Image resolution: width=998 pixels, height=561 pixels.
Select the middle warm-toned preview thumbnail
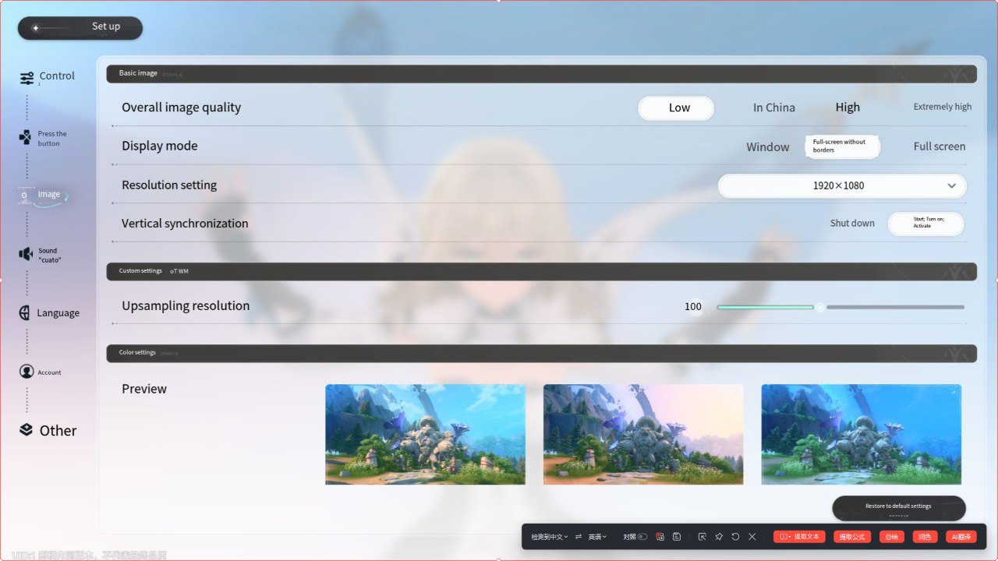[x=643, y=435]
